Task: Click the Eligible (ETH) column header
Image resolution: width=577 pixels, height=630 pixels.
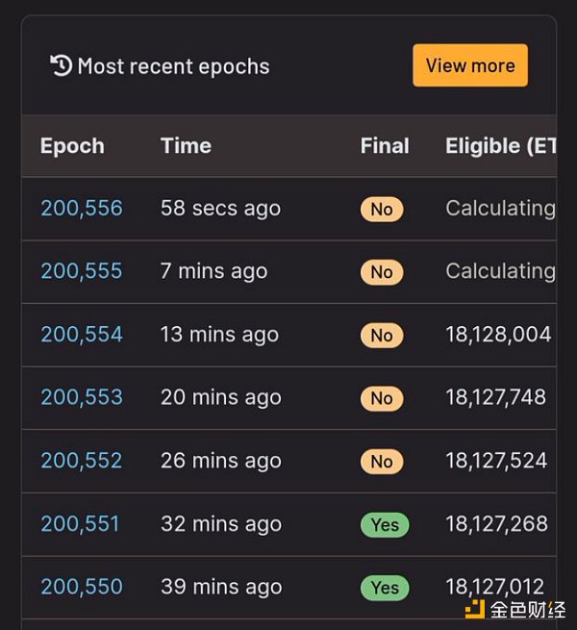Action: (x=501, y=146)
